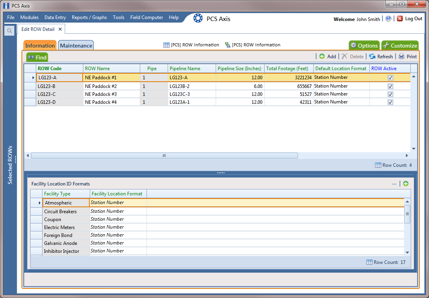This screenshot has width=429, height=298.
Task: Open the [PCS] ROW Information sort theme icon
Action: tap(227, 45)
